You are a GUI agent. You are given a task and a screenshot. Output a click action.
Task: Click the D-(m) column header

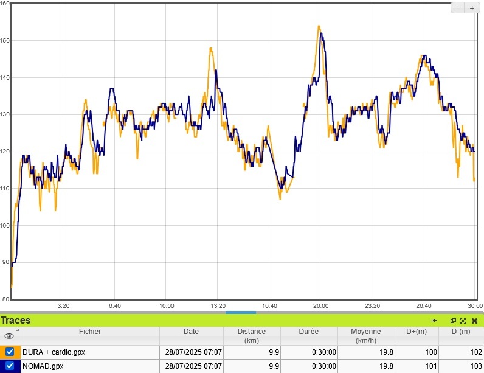click(x=460, y=332)
